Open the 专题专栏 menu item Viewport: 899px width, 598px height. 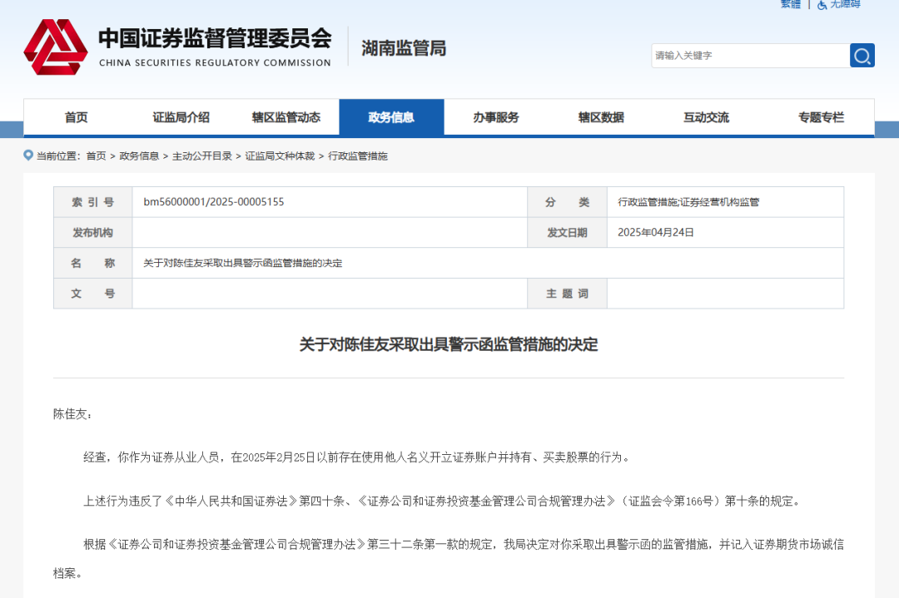pyautogui.click(x=821, y=117)
